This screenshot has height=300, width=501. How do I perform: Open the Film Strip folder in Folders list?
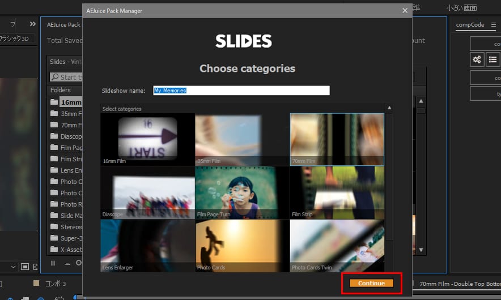[x=66, y=159]
